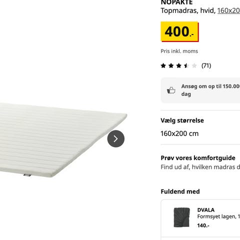Click the yellow 400.- price tag
This screenshot has height=240, width=240.
click(x=179, y=31)
